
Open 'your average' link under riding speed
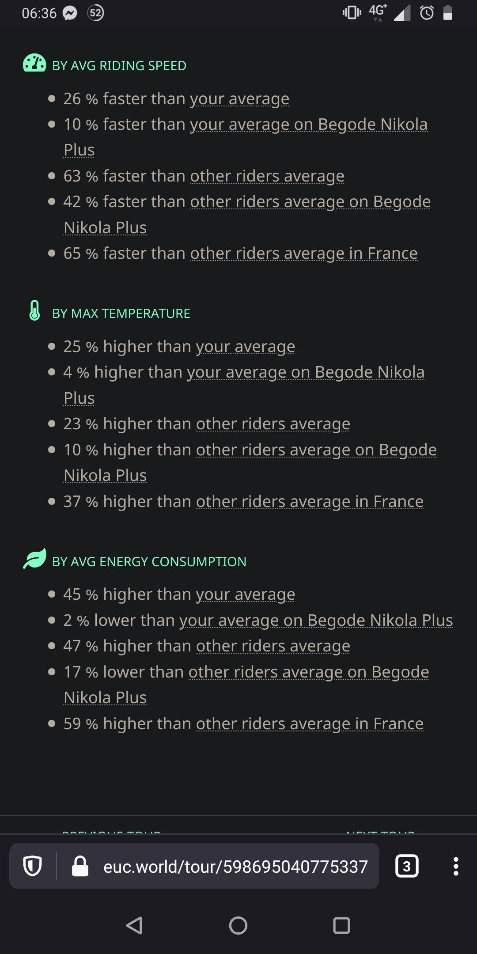[x=240, y=99]
